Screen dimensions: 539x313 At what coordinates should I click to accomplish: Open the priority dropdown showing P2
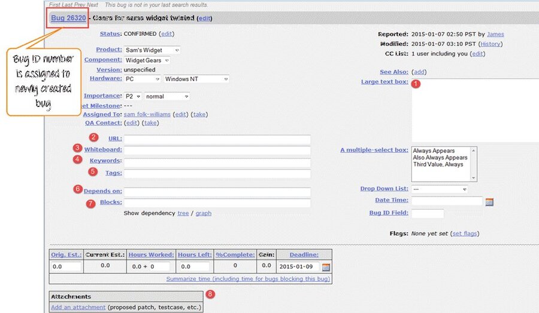tap(133, 96)
